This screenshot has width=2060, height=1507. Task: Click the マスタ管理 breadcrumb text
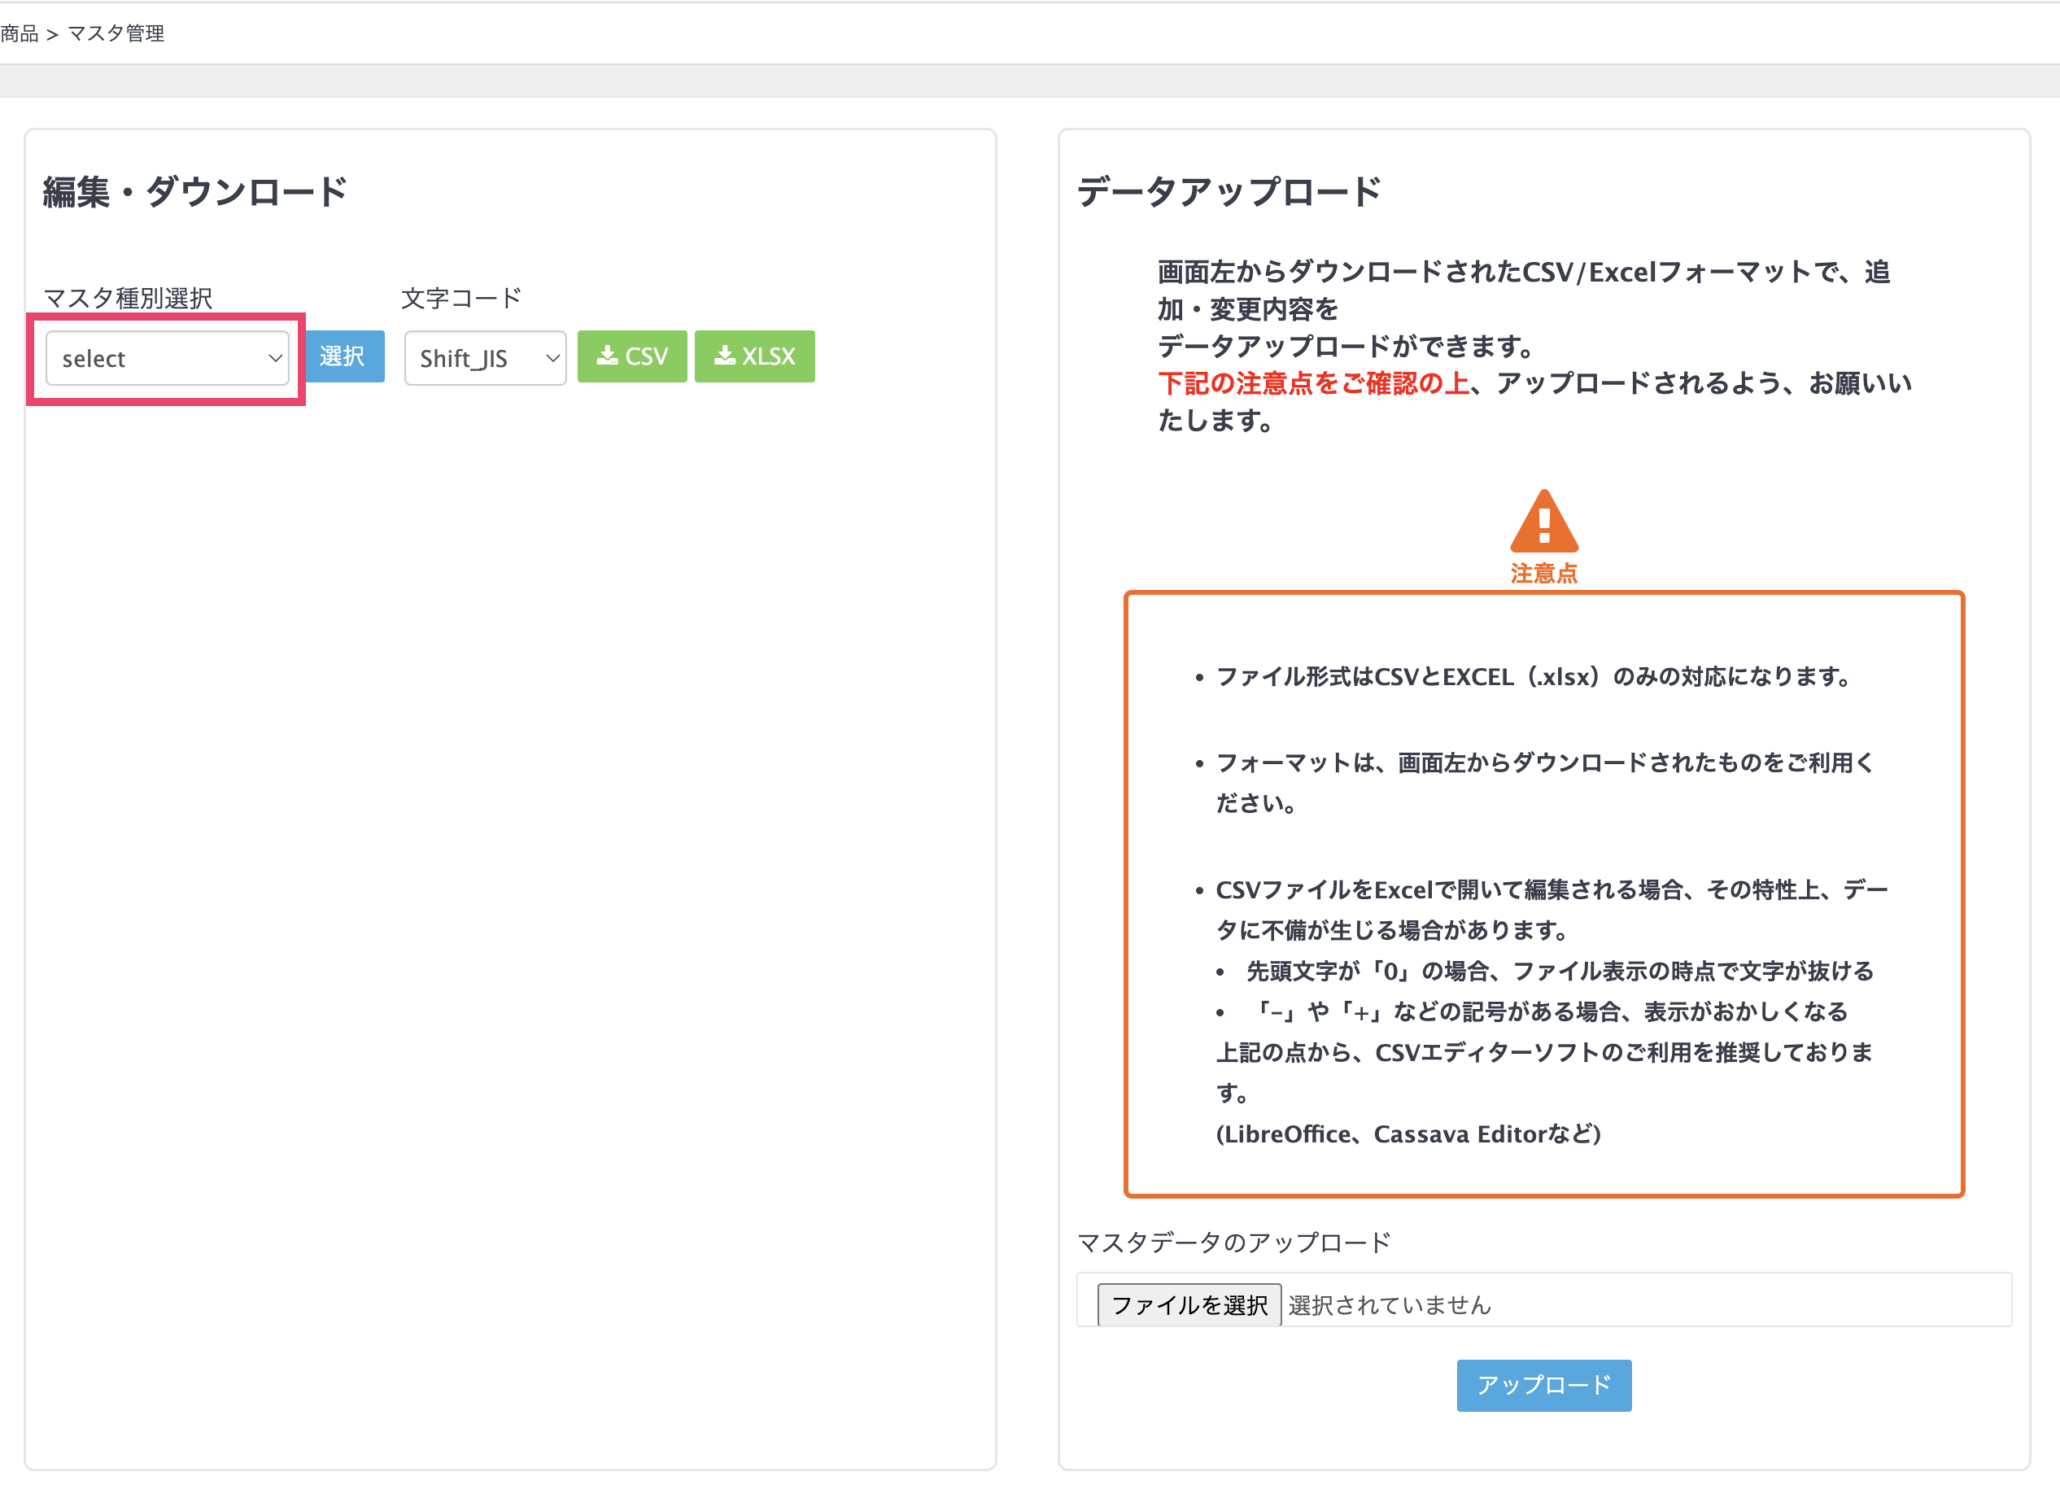point(116,33)
